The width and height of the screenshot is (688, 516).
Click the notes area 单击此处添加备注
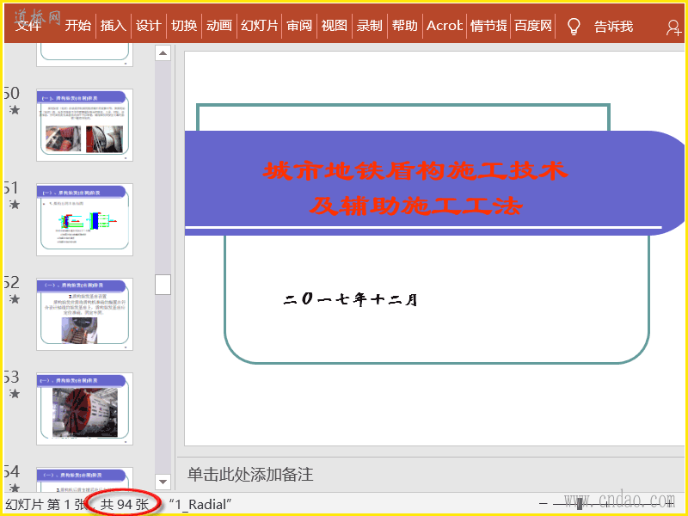point(250,475)
